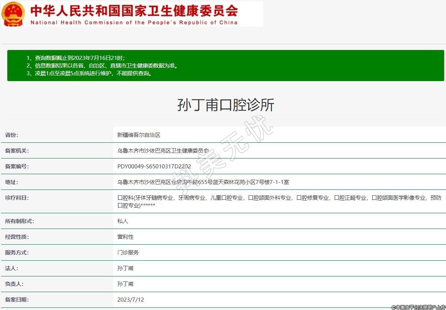The width and height of the screenshot is (446, 310).
Task: Click the registration number PDY00049-S65010317D2202
Action: pos(154,167)
